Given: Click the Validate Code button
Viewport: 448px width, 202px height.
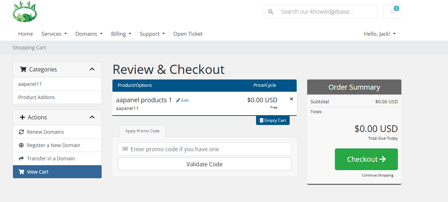Looking at the screenshot, I should (204, 164).
